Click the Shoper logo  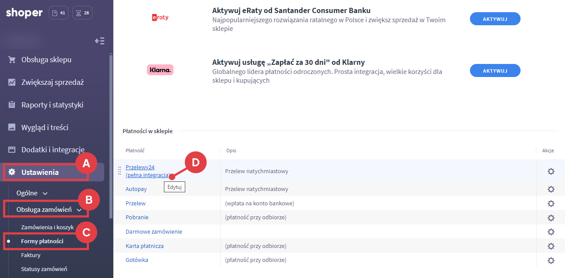(24, 13)
